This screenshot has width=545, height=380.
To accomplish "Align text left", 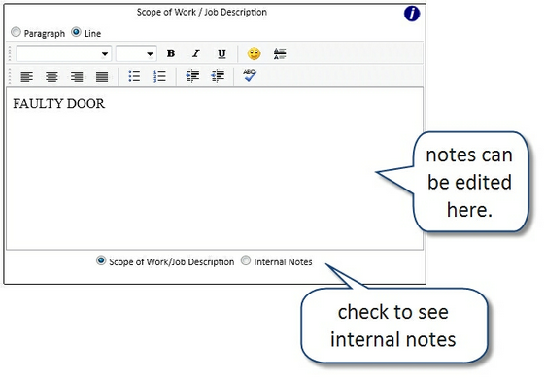I will (27, 76).
